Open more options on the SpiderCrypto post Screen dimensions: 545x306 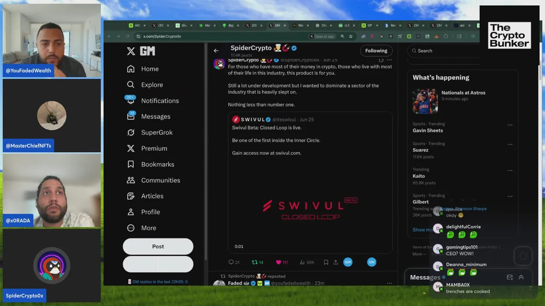[x=389, y=60]
